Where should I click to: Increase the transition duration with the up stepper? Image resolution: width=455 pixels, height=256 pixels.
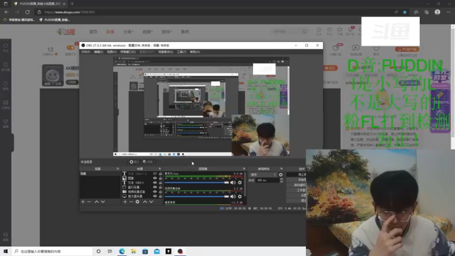pos(281,179)
